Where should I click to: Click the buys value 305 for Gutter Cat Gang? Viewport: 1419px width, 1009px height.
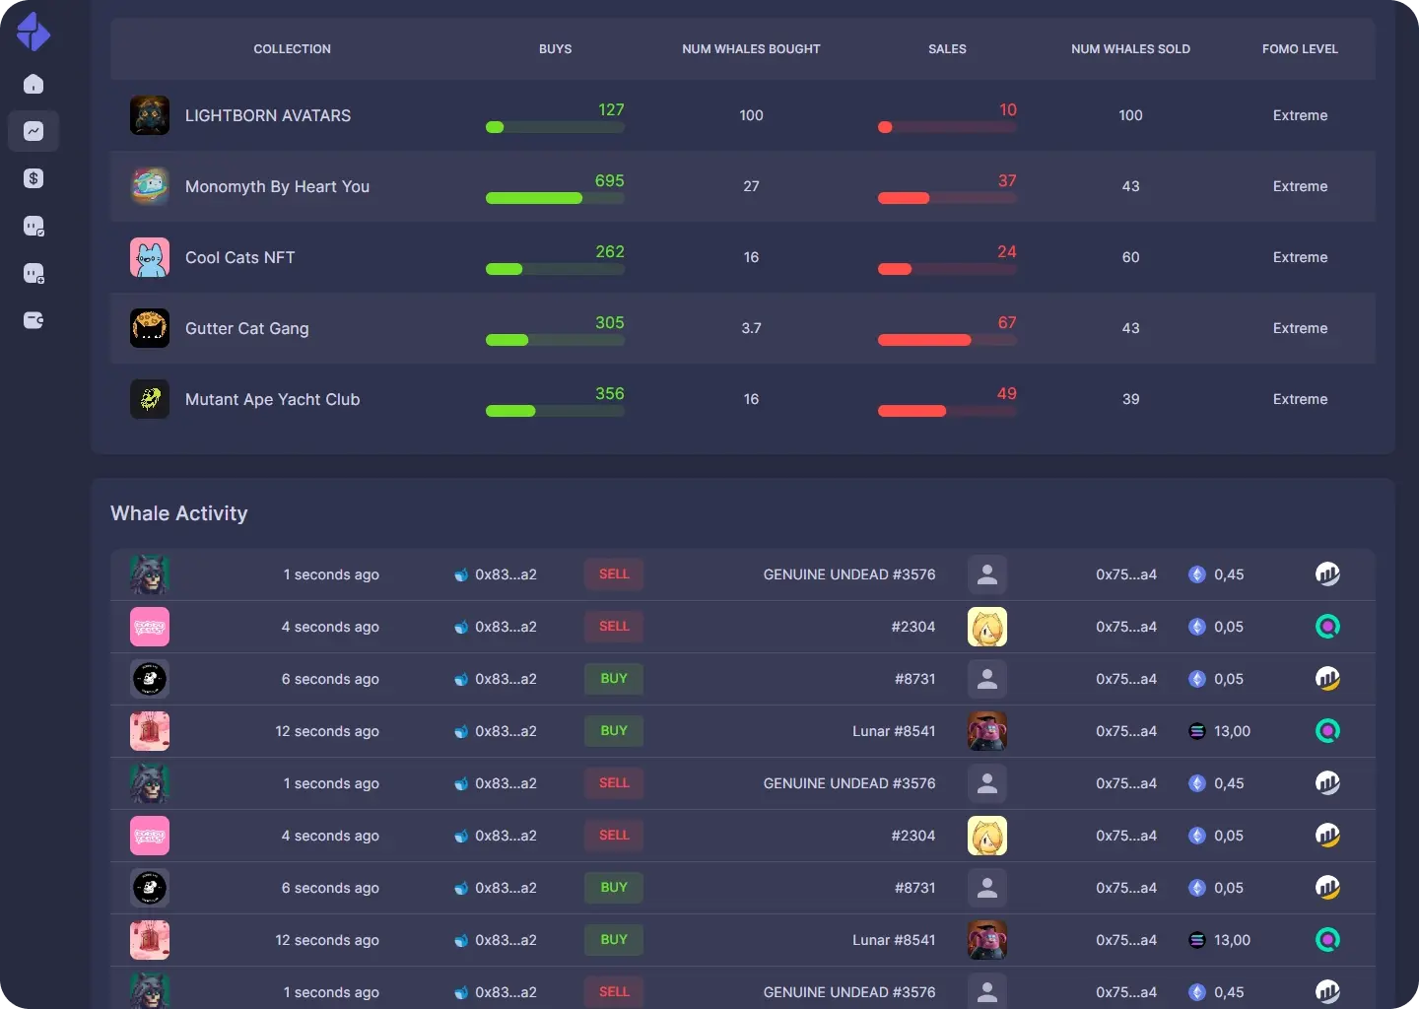point(610,322)
